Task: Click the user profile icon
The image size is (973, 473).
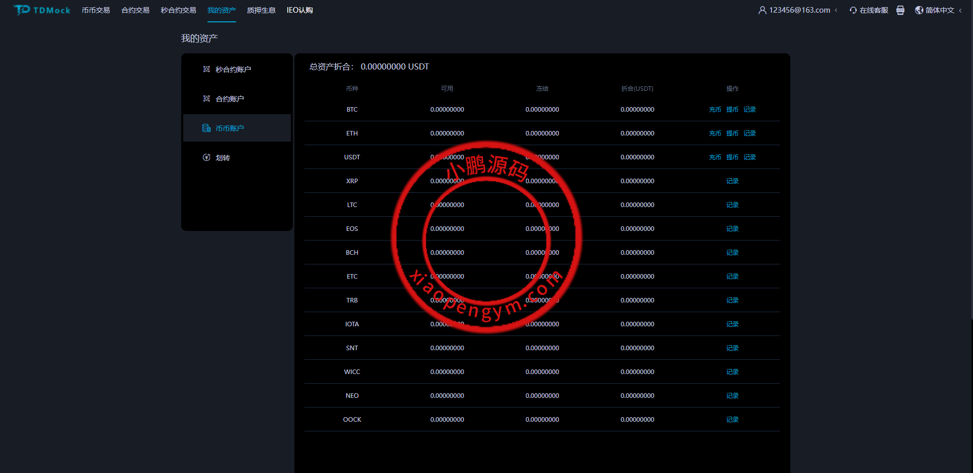Action: point(762,10)
